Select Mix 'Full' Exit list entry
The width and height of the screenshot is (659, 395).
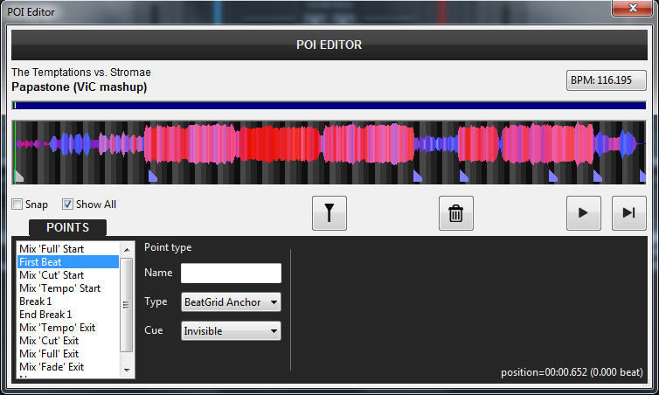68,353
